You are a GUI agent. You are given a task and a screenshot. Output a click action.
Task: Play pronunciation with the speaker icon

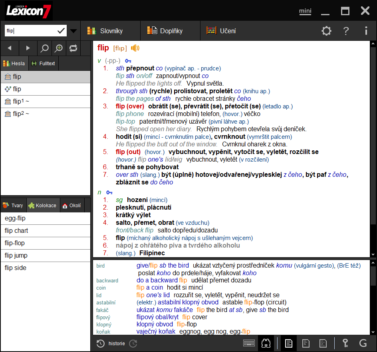135,48
